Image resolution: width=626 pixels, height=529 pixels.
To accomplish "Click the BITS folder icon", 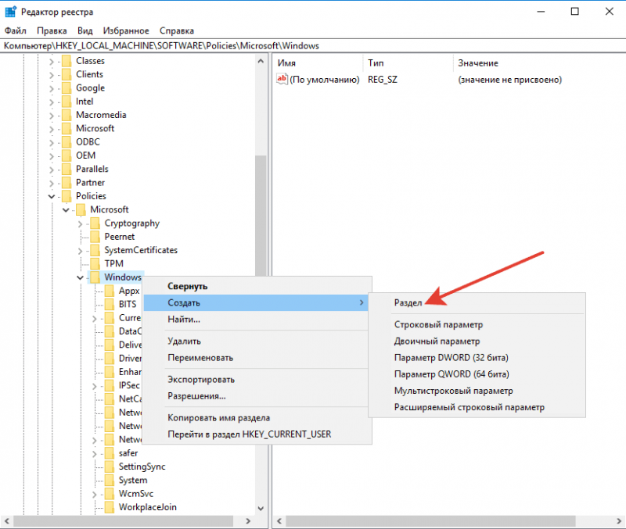I will (110, 305).
